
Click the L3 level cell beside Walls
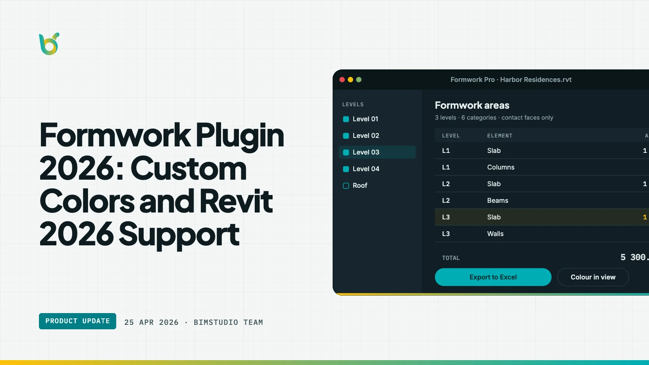pos(446,234)
